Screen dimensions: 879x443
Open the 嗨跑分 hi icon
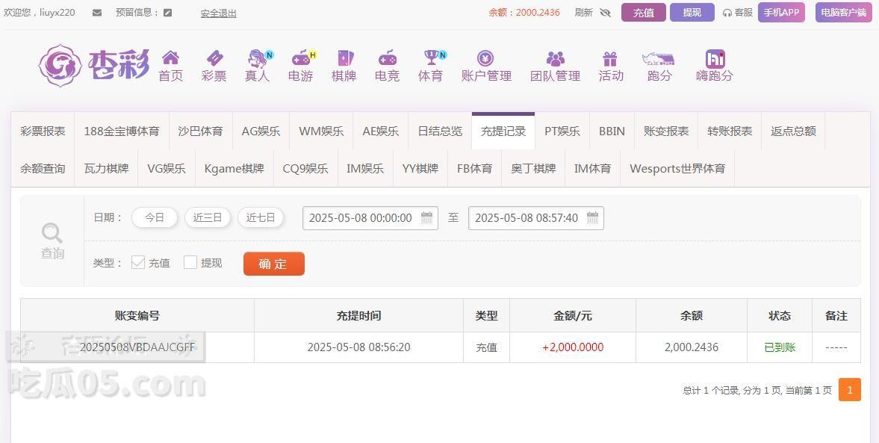(x=715, y=58)
